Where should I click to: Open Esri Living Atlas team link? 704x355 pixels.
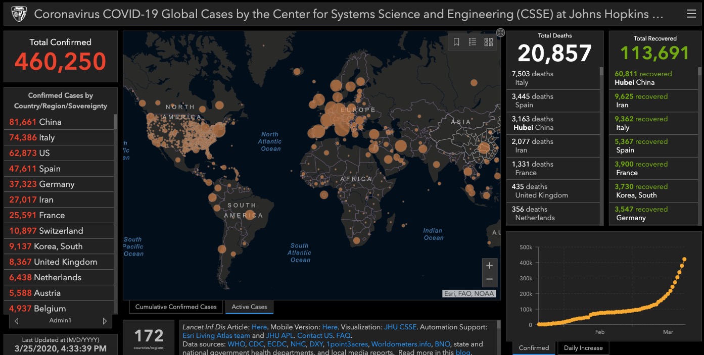[216, 335]
